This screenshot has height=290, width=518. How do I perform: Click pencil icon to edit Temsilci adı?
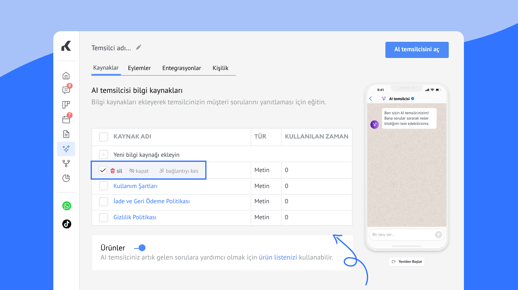[x=139, y=48]
